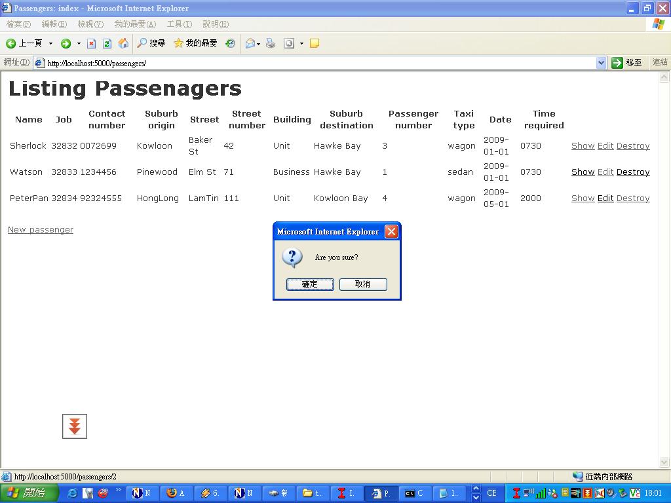Screen dimensions: 671x503
Task: Confirm the dialog with 確定 button
Action: pyautogui.click(x=310, y=284)
